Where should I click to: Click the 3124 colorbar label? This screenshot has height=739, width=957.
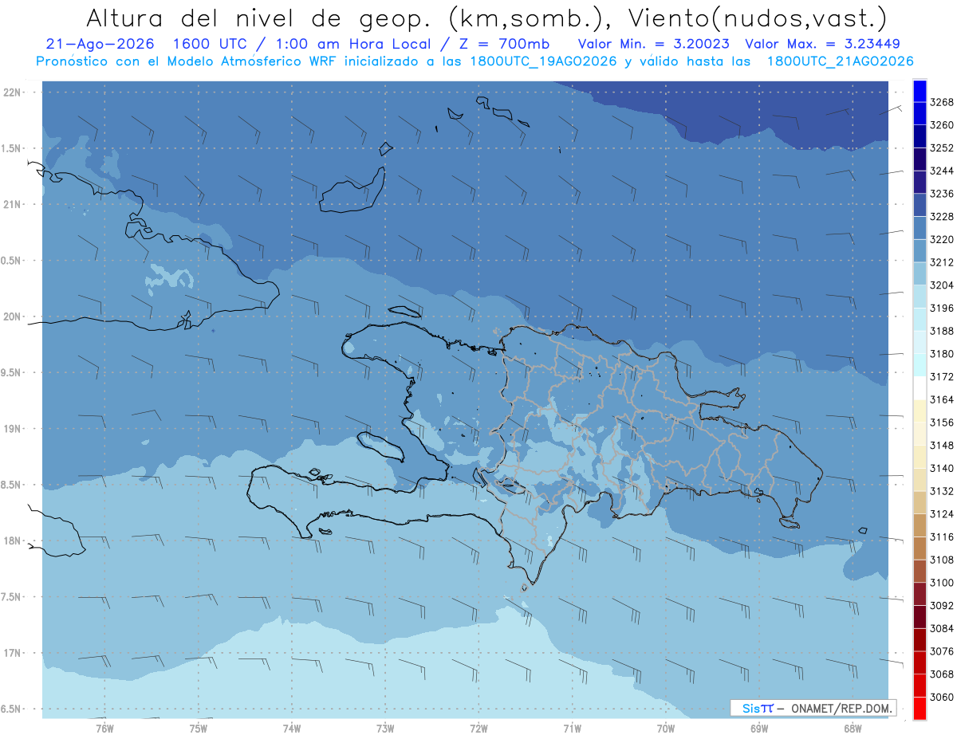[942, 514]
